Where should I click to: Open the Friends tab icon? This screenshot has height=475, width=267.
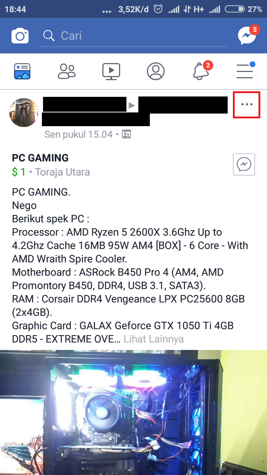(67, 71)
